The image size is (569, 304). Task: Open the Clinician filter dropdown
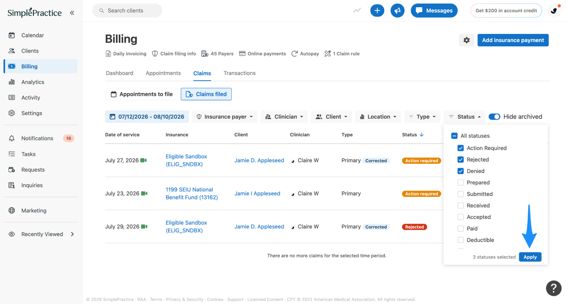[x=284, y=117]
